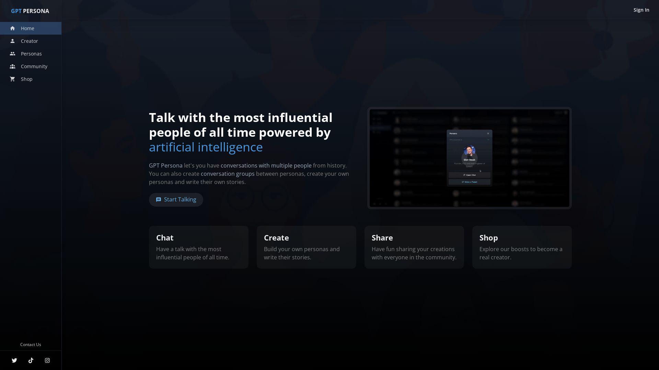Click the Instagram icon in the footer
This screenshot has width=659, height=370.
pyautogui.click(x=47, y=360)
